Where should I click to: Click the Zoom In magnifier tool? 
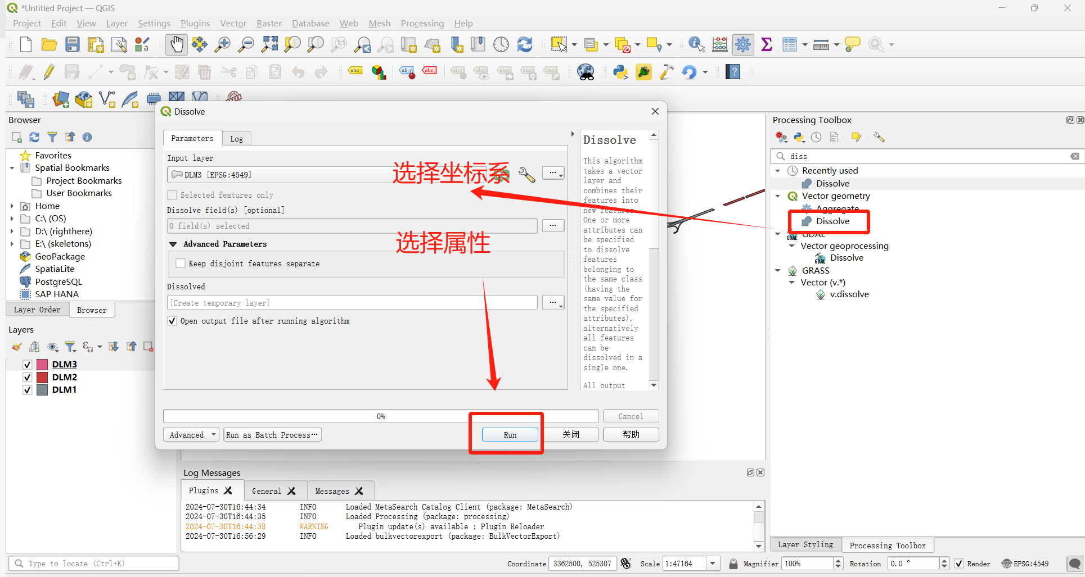[223, 44]
